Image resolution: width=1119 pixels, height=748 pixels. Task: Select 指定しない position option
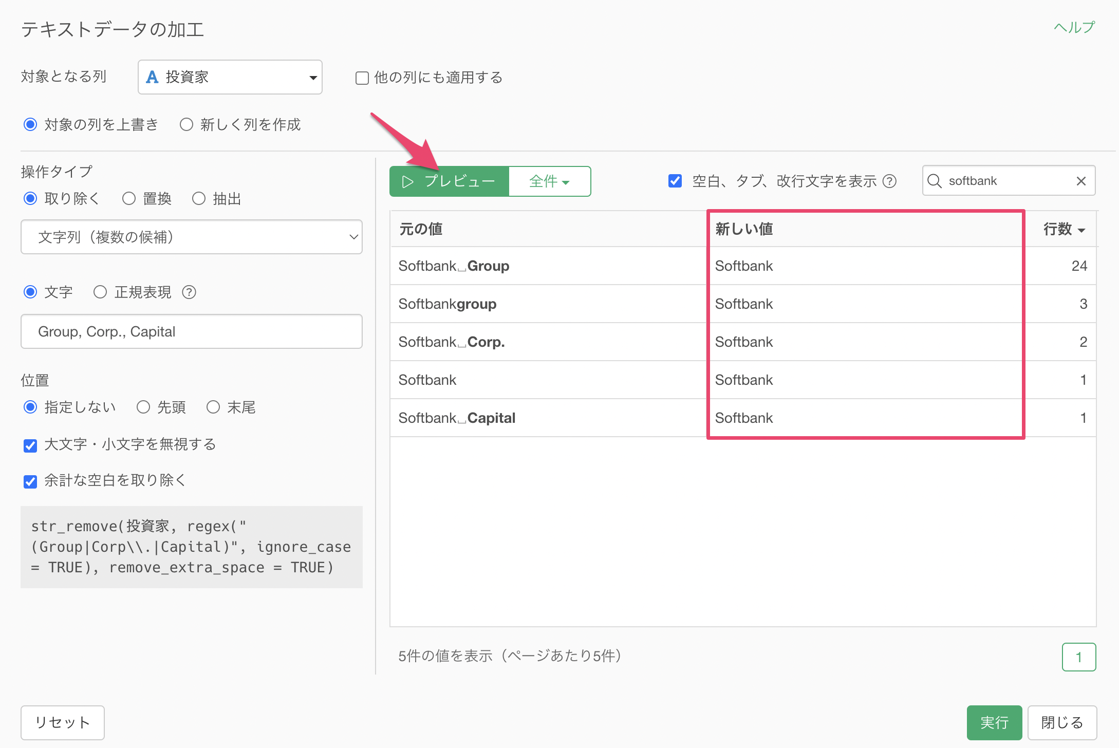click(30, 407)
